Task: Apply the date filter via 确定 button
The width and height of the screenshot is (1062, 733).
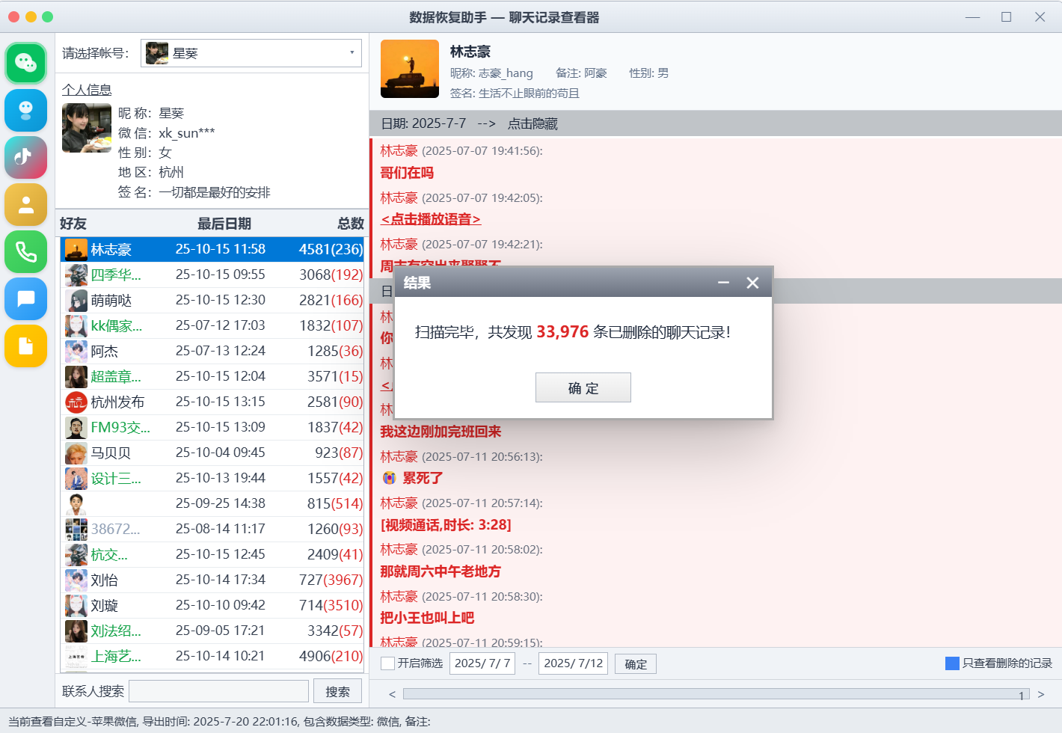Action: (634, 663)
